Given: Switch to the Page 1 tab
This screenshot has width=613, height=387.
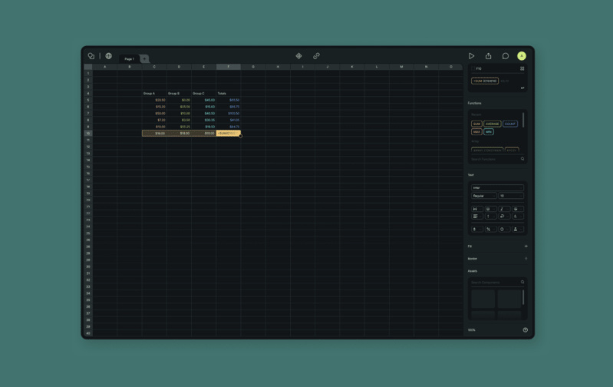Looking at the screenshot, I should tap(130, 58).
